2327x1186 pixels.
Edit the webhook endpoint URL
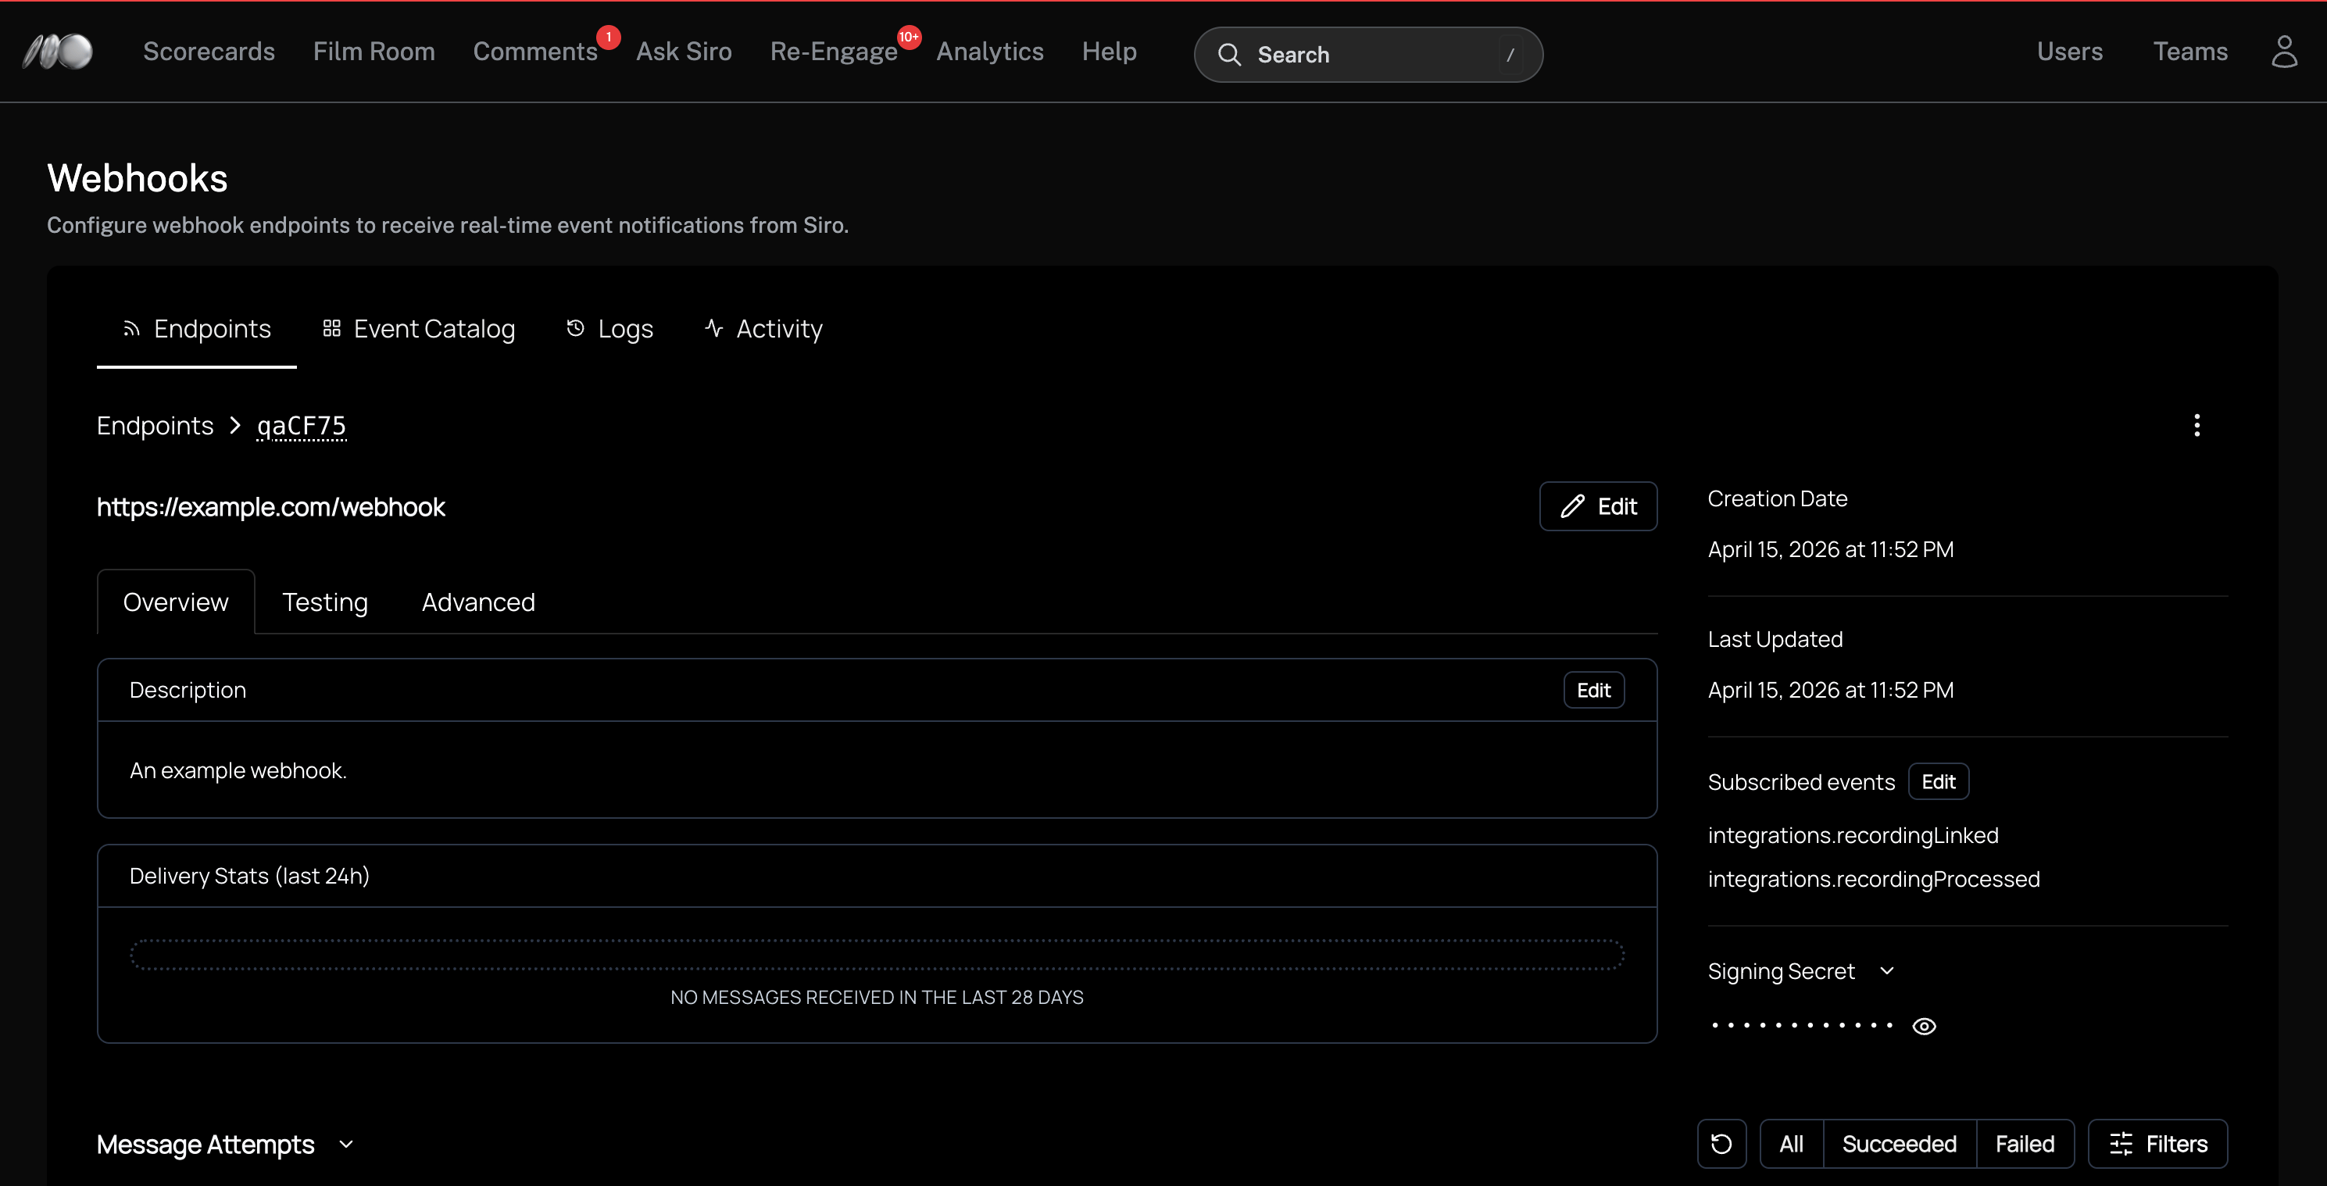(1598, 505)
